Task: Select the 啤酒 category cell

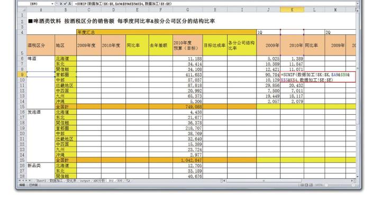Action: pos(41,59)
